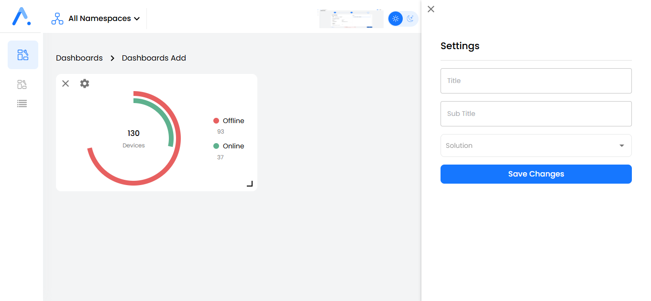Open the widget settings gear icon

point(85,83)
